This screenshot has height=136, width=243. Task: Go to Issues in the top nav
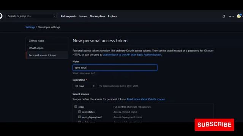click(x=83, y=16)
